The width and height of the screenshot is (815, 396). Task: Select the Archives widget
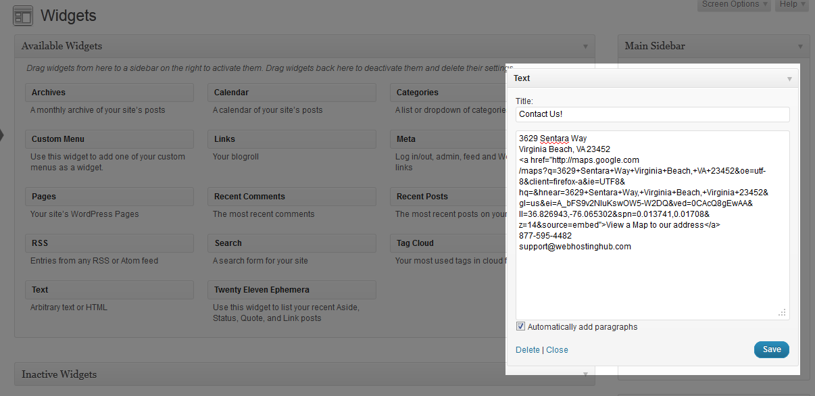pyautogui.click(x=109, y=93)
